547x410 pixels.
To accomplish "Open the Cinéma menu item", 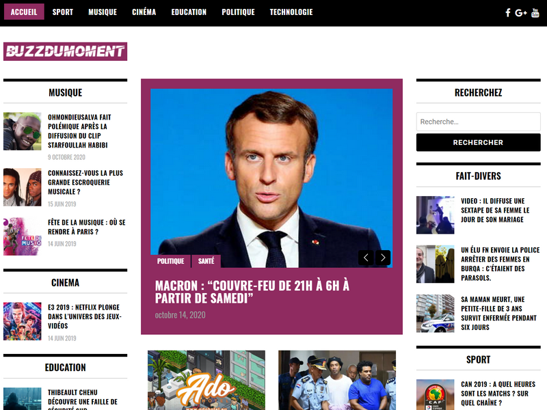I will coord(144,12).
